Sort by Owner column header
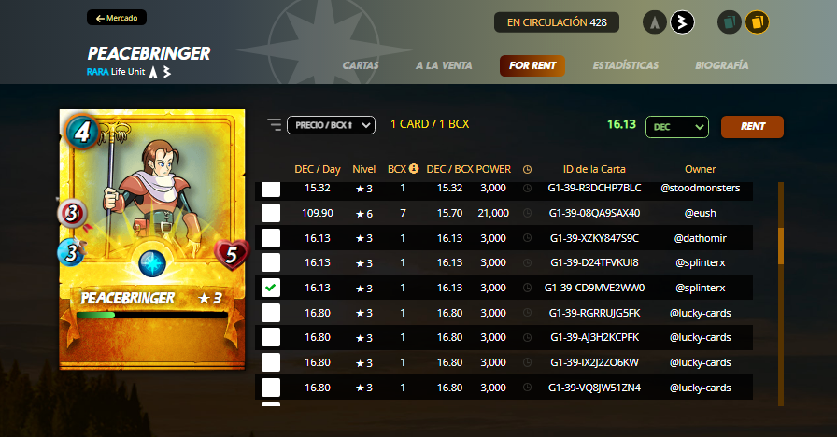The height and width of the screenshot is (437, 837). (701, 169)
